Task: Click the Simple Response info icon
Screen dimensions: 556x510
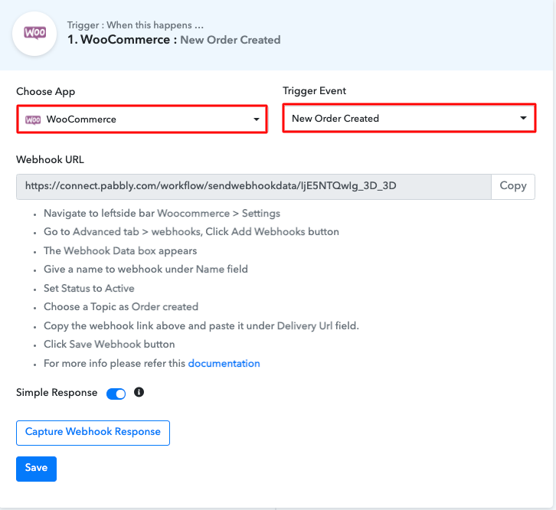Action: (x=139, y=392)
